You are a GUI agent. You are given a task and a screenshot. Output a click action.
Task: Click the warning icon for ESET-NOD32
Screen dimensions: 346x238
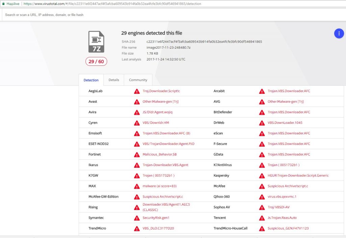137,144
